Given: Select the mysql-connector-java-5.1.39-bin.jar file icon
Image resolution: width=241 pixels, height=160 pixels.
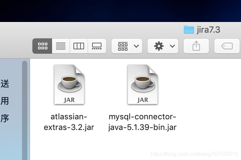Looking at the screenshot, I should (x=143, y=84).
